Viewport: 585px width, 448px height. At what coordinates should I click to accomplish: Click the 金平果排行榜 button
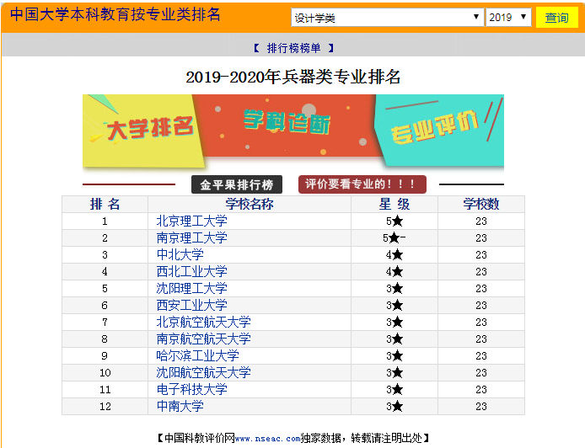pos(237,184)
